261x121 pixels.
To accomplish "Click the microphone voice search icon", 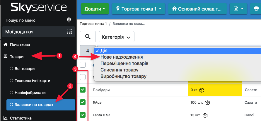I will point(69,20).
